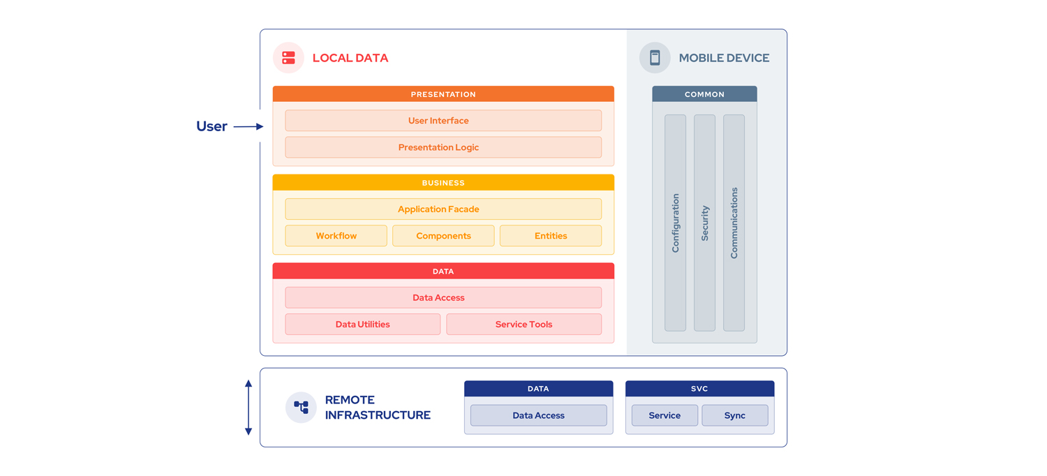Select the Data Access box under Remote Infrastructure
Screen dimensions: 1047x476
tap(538, 415)
